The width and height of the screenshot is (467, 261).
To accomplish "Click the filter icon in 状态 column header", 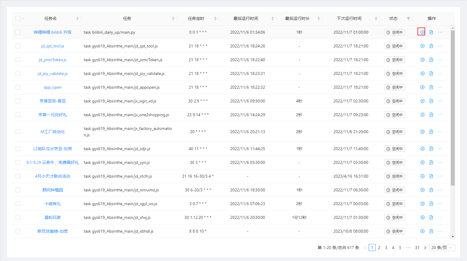I will click(408, 18).
